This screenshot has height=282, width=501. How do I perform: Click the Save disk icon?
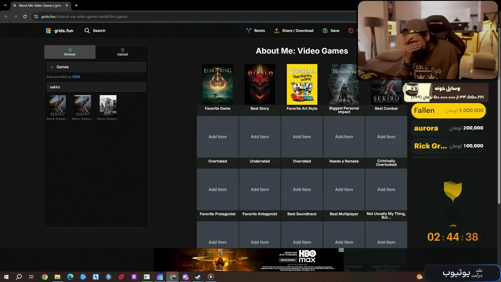coord(325,31)
